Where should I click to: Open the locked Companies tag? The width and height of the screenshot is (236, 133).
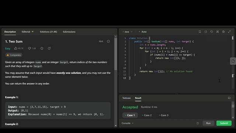point(14,55)
